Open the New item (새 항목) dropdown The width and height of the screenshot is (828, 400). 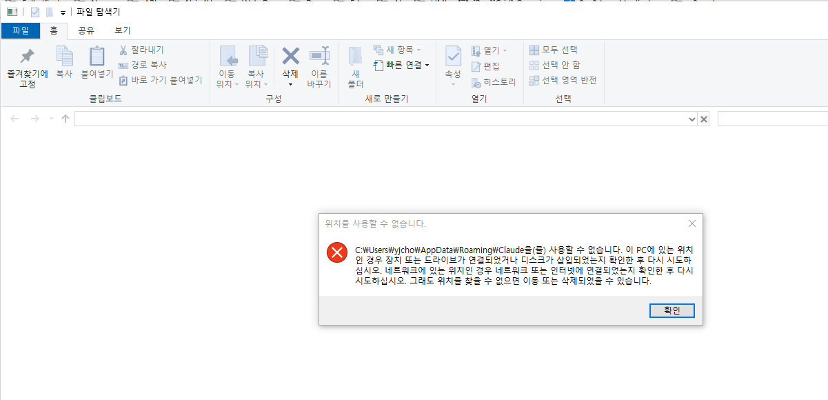pos(397,50)
